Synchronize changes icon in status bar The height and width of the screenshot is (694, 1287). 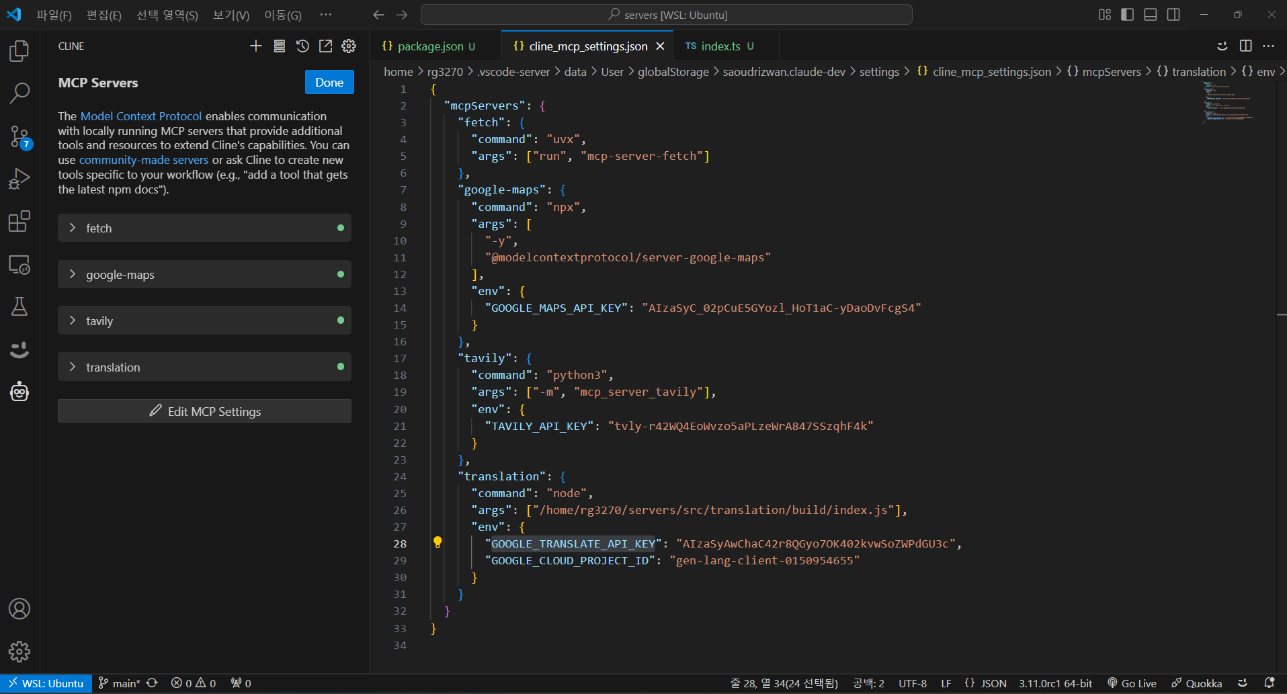[153, 683]
